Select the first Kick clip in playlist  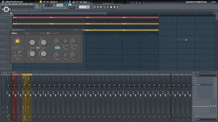(x=31, y=18)
